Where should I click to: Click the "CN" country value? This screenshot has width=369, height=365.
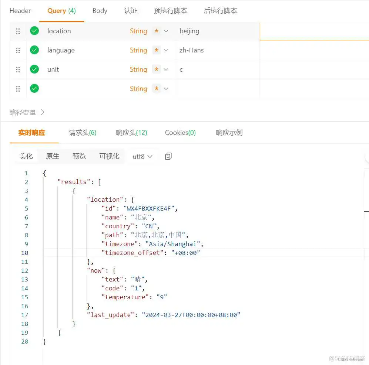[x=149, y=226]
